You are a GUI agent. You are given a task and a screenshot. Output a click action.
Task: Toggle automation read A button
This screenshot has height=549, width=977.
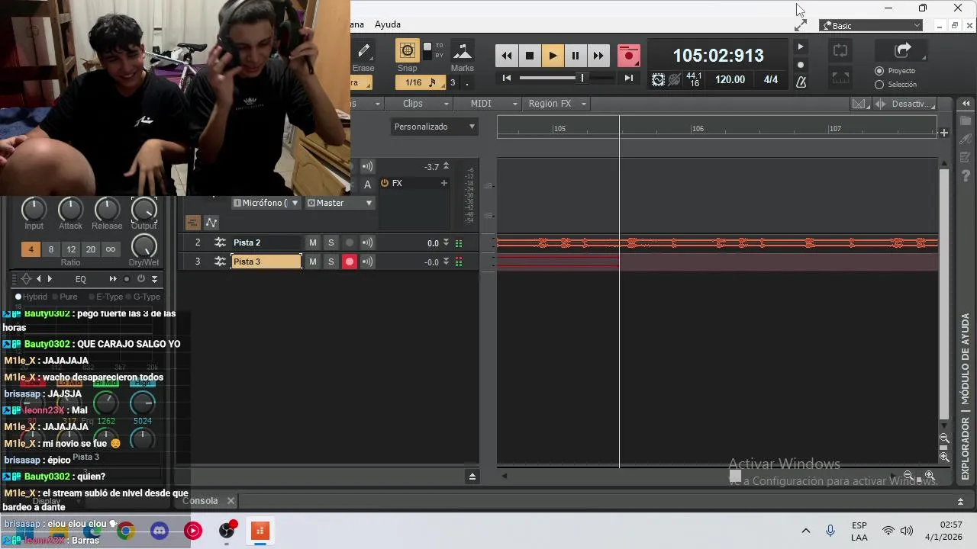tap(368, 184)
